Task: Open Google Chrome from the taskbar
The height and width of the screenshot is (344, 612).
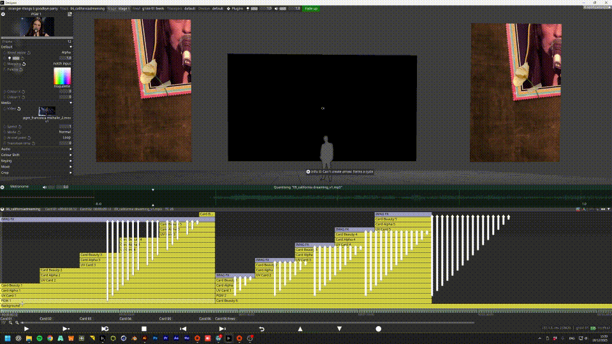Action: click(50, 338)
